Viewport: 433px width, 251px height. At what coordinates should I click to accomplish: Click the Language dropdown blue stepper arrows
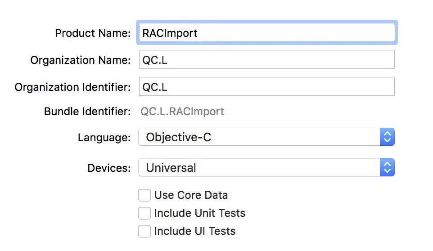(x=387, y=137)
